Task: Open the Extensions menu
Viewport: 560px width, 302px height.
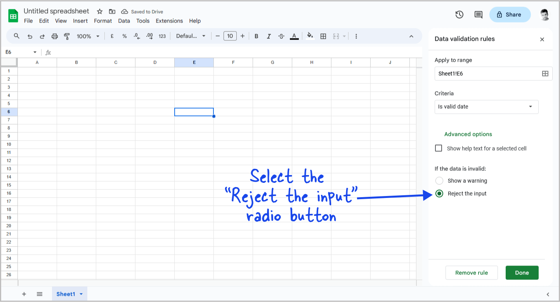Action: 169,21
